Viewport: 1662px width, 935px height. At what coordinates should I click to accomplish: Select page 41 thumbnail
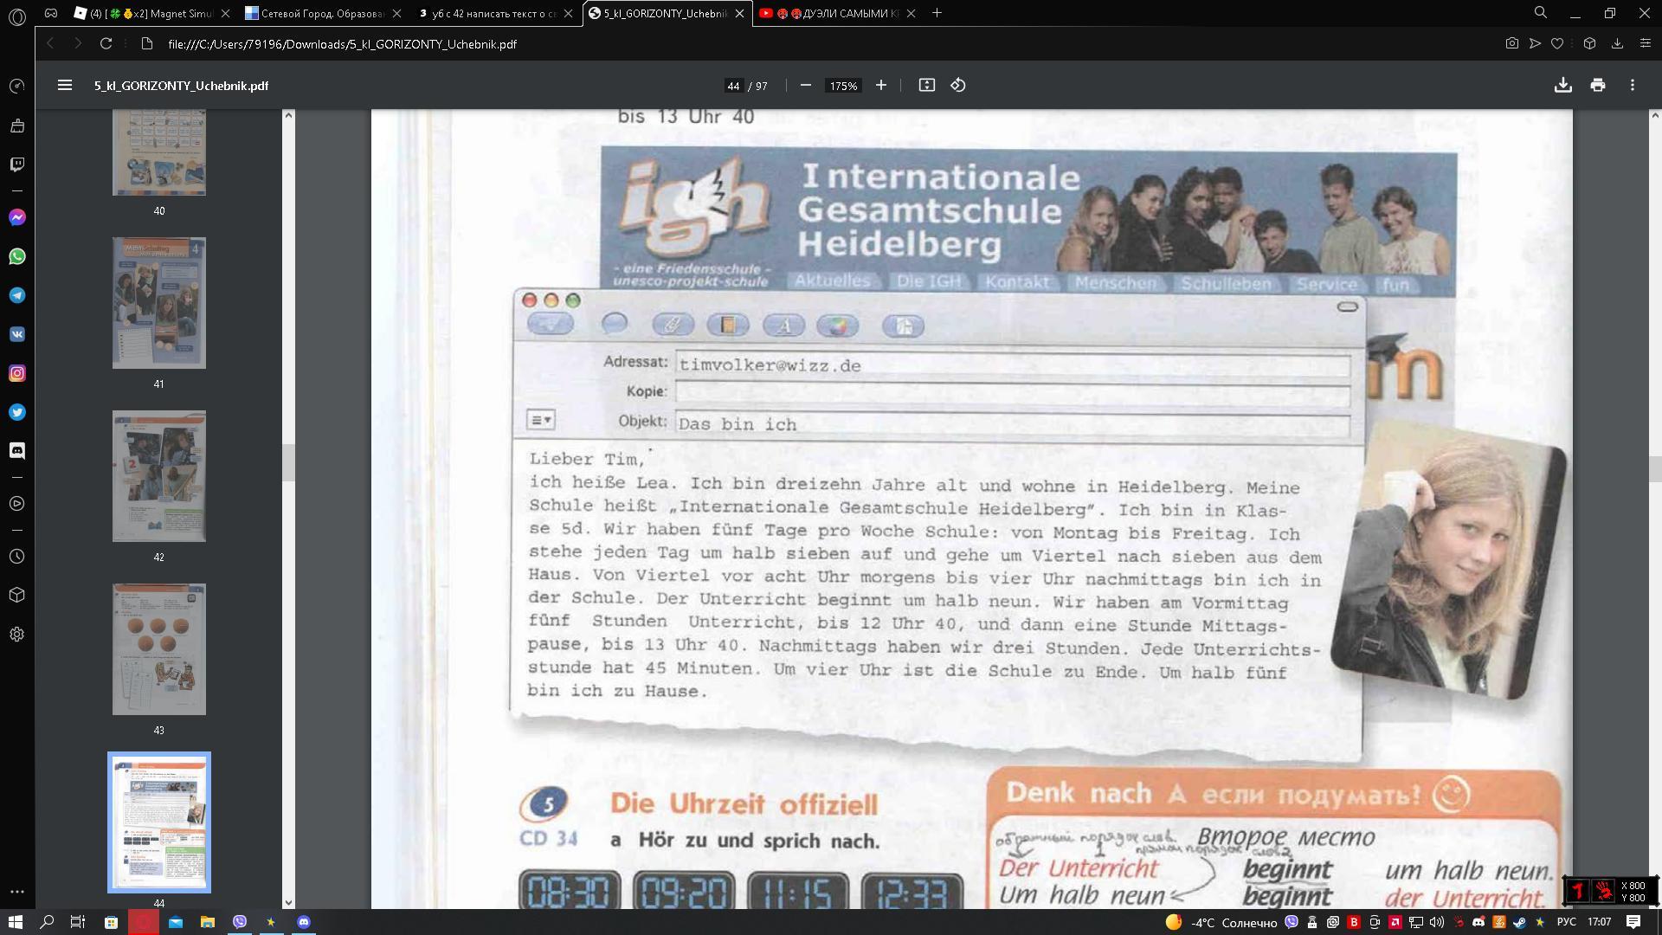pos(159,303)
